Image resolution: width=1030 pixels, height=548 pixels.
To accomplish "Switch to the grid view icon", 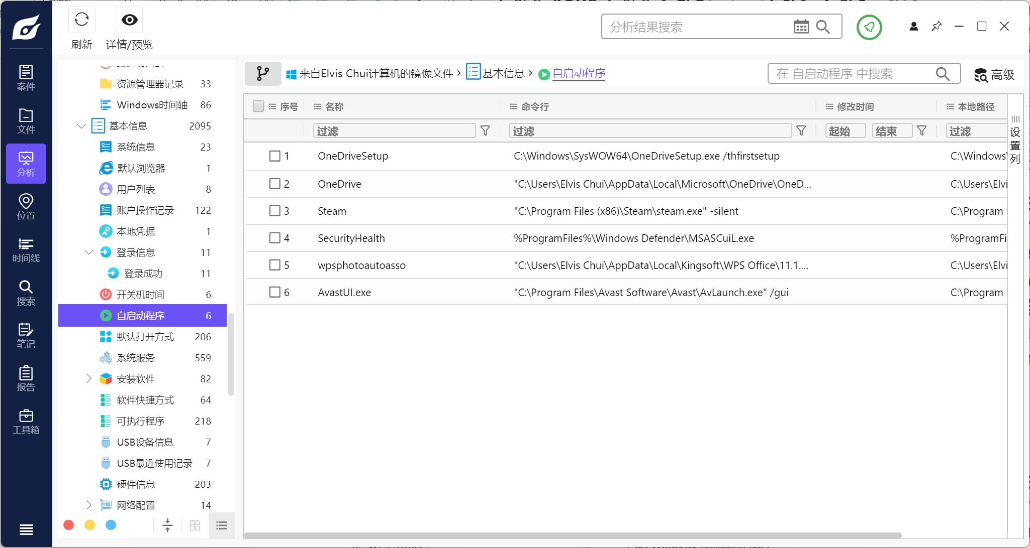I will pos(195,525).
